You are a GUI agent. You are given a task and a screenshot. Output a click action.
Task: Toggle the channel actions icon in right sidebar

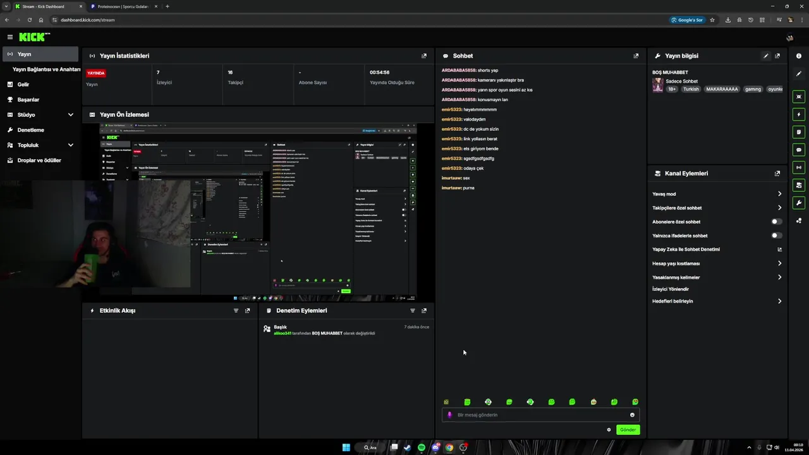pos(799,185)
